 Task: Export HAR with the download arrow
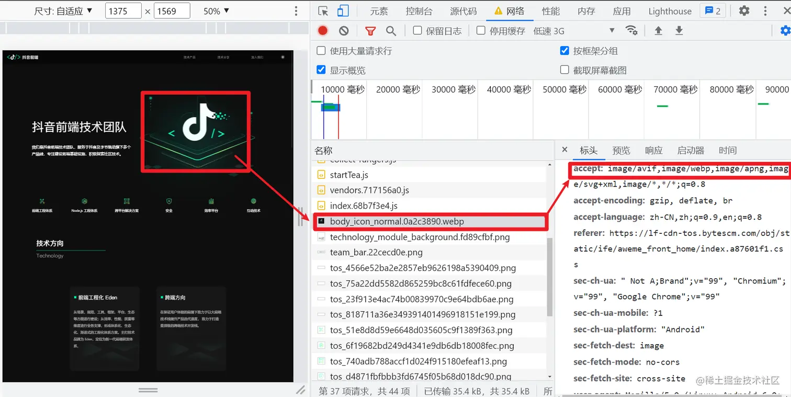tap(679, 31)
